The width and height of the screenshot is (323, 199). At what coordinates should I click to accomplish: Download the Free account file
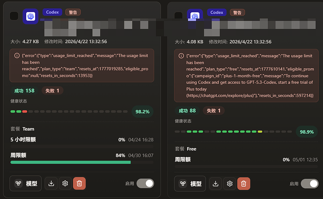215,184
